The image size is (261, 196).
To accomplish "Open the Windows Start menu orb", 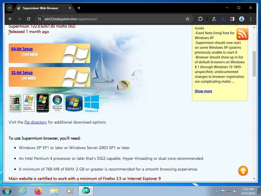I will (x=7, y=191).
